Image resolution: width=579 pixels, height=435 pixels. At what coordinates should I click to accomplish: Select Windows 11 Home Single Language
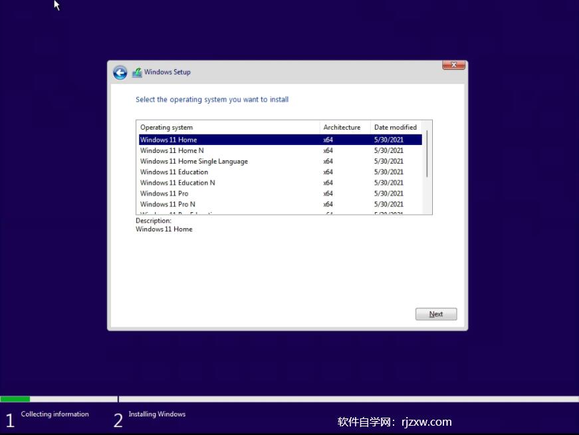pos(199,161)
